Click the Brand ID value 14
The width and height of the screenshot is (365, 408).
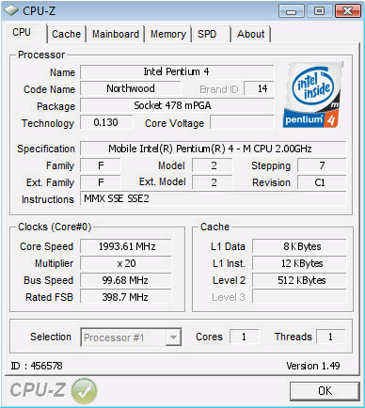[259, 88]
